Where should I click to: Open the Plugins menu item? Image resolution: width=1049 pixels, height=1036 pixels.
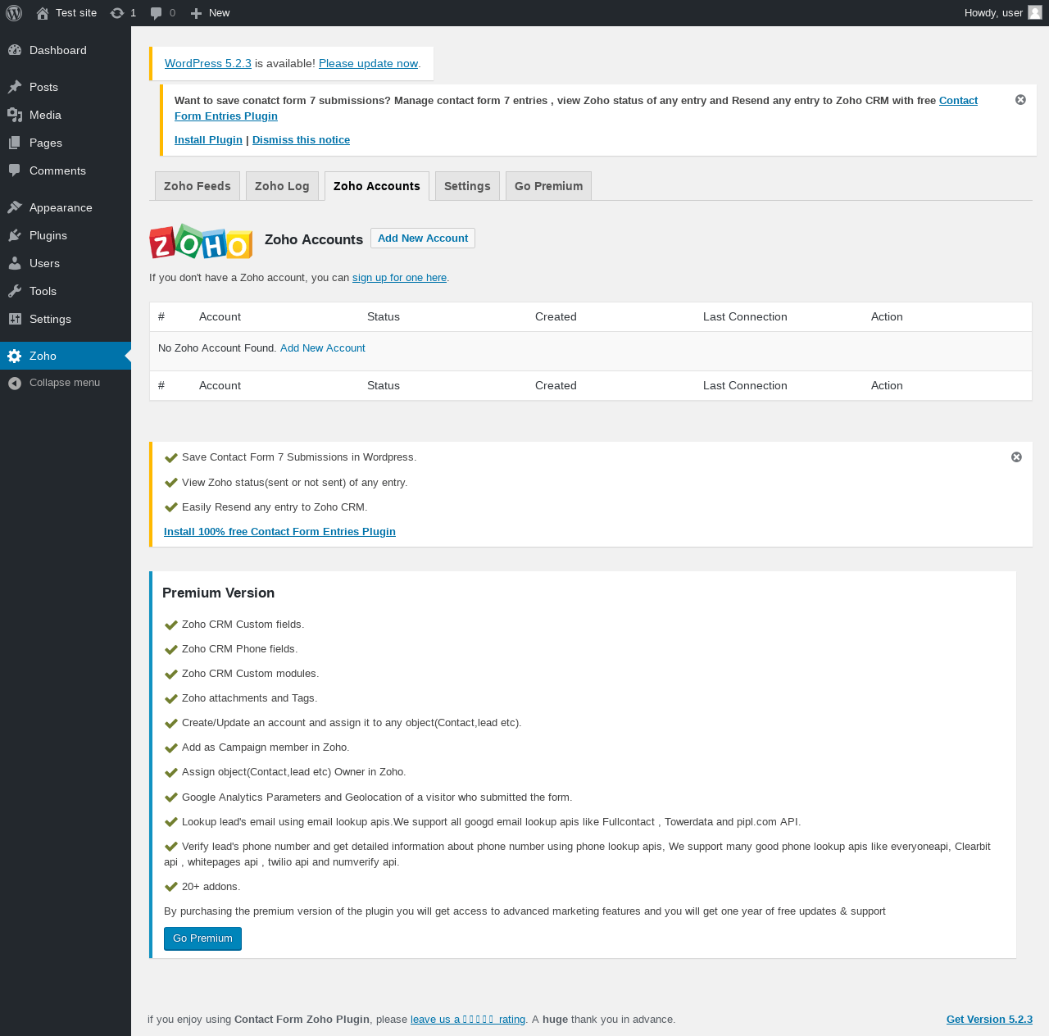click(66, 235)
